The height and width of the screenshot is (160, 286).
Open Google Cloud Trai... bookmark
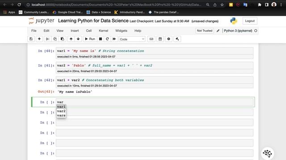pos(67,12)
